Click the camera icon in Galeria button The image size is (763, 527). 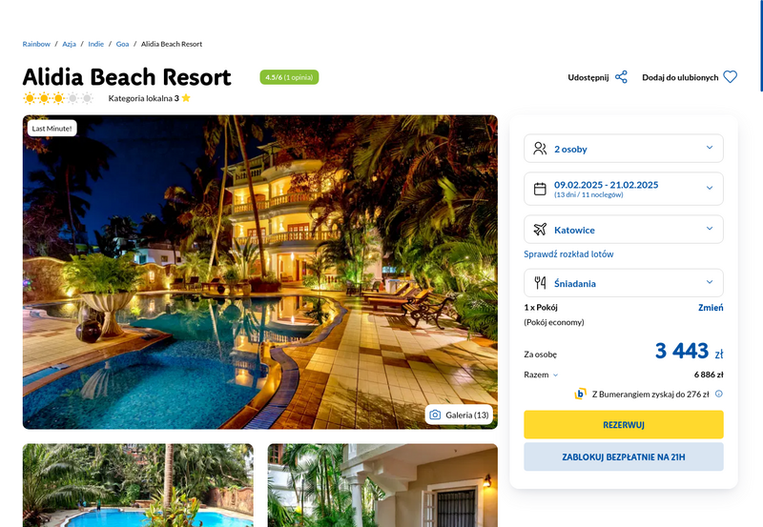click(435, 415)
